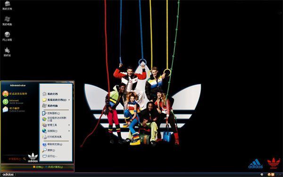The image size is (283, 177).
Task: Open Outlook Express email entry
Action: (14, 110)
